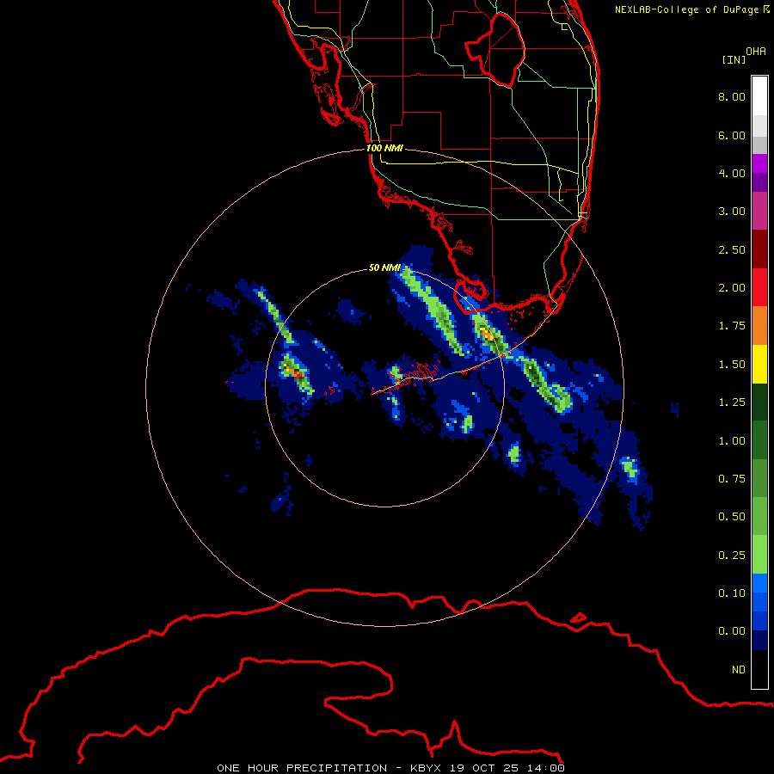Click the dark red legend swatch beside 2.50
This screenshot has width=774, height=774.
(759, 249)
